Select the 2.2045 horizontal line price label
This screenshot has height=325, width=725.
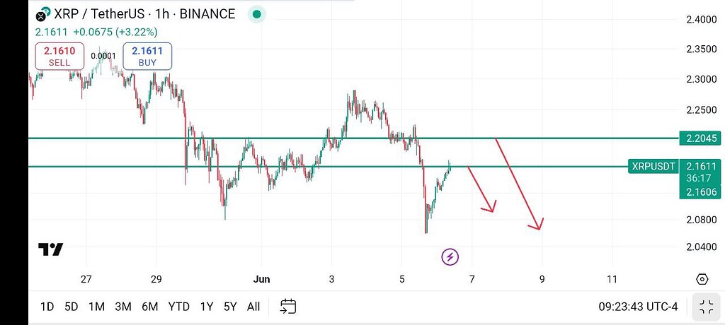tap(700, 138)
